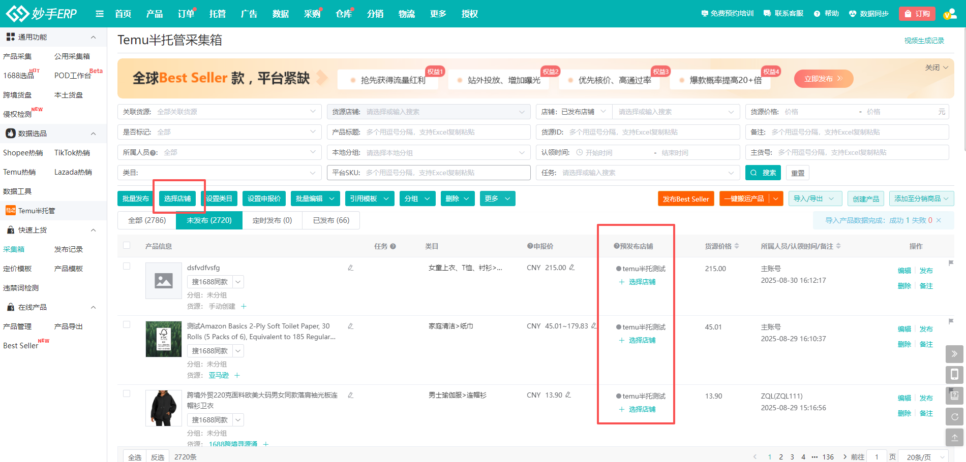Screen dimensions: 966x462
Task: Click the page jump number input
Action: 877,456
